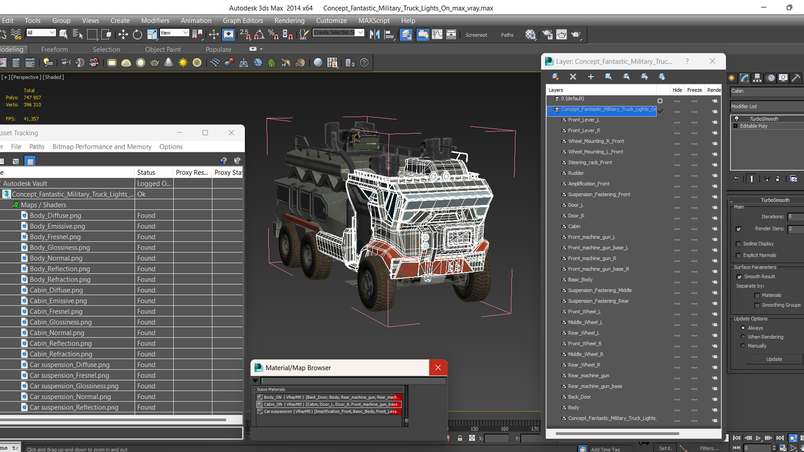804x452 pixels.
Task: Enable Explicit Normals checkbox
Action: point(738,256)
